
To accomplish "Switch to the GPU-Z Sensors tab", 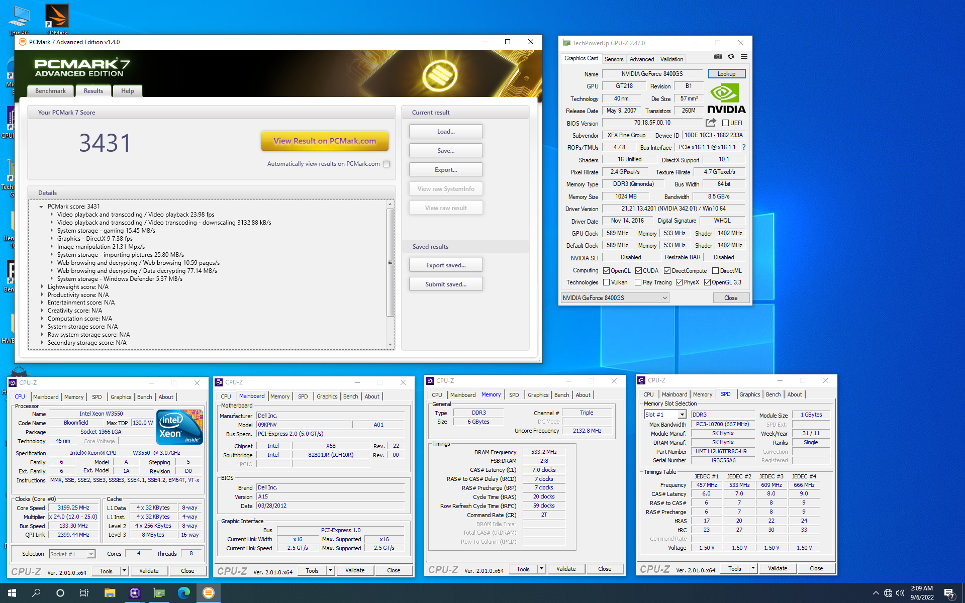I will [614, 59].
